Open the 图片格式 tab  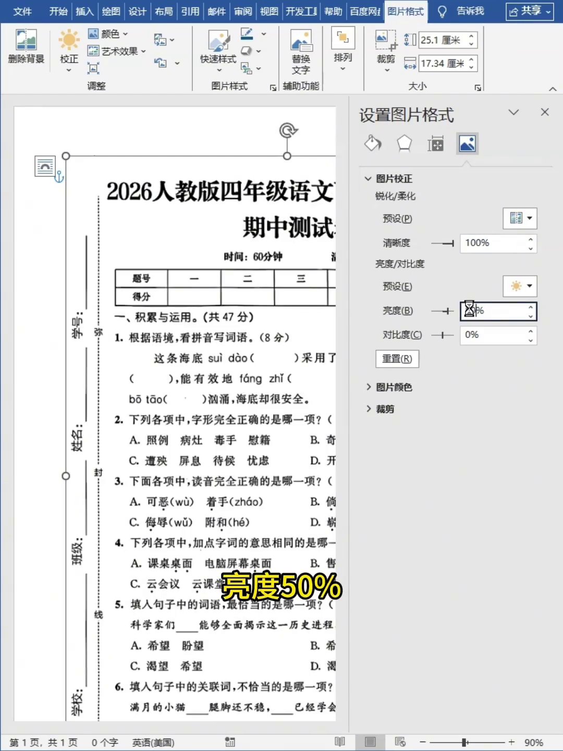406,11
